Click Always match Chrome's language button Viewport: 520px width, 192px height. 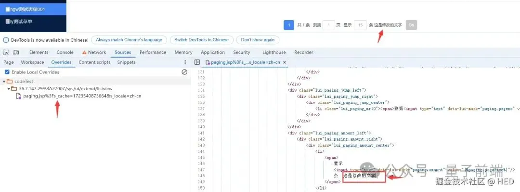coord(129,40)
